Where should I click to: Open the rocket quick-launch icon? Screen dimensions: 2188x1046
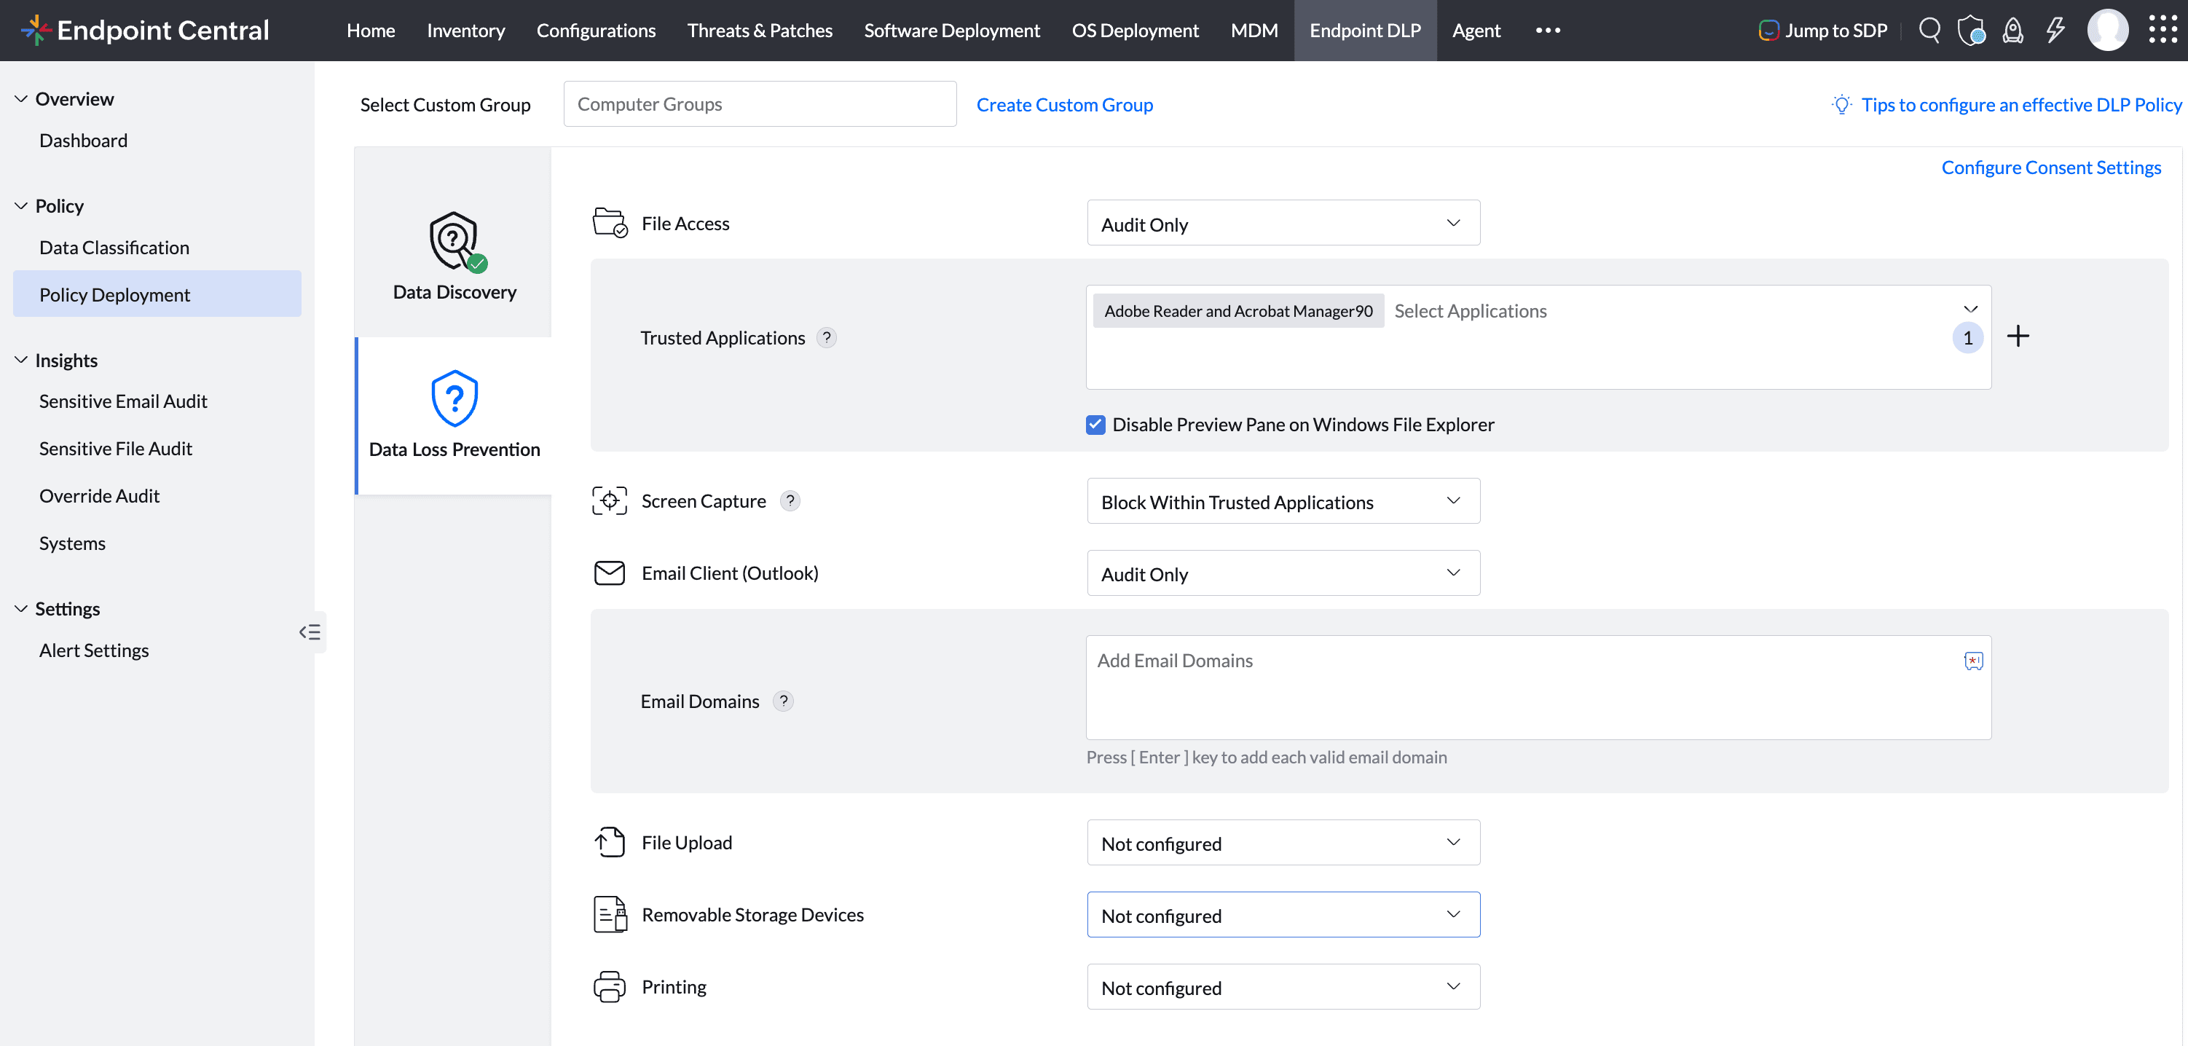[x=2012, y=31]
